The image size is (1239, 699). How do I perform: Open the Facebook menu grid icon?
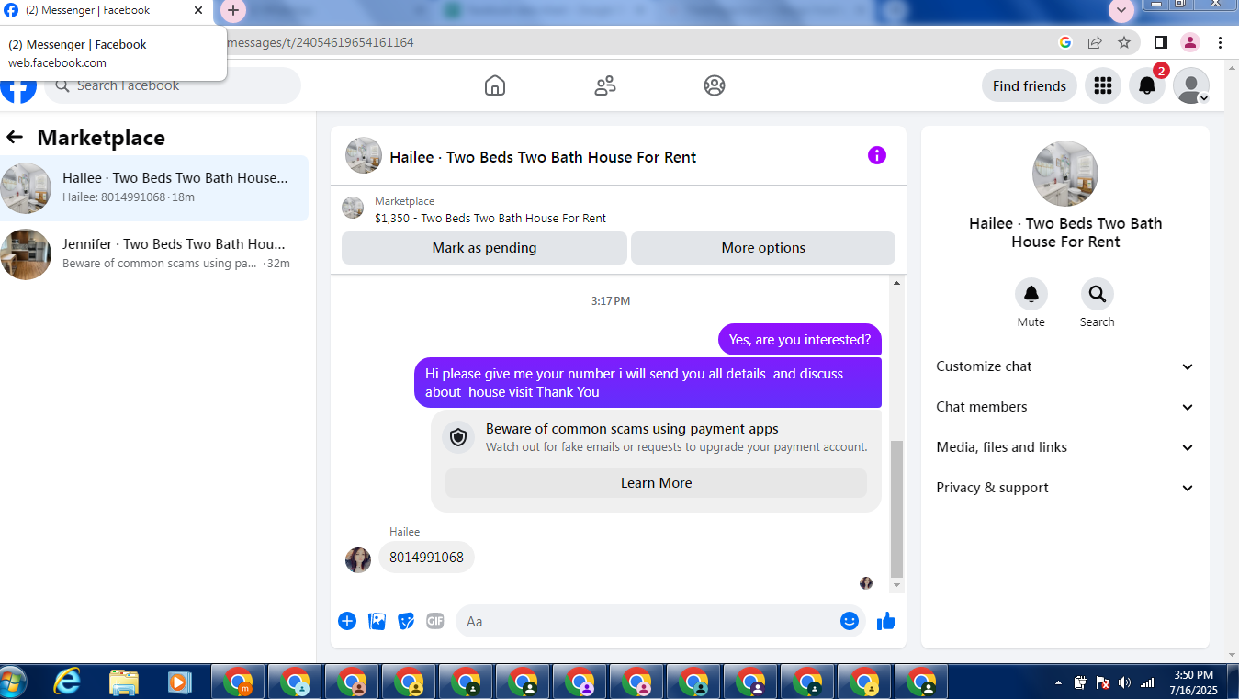(1103, 85)
